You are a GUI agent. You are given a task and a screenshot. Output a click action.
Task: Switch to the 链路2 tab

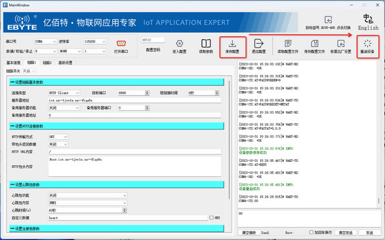pyautogui.click(x=47, y=63)
